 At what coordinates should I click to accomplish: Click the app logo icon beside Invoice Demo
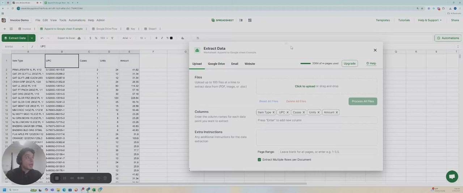pyautogui.click(x=4, y=20)
